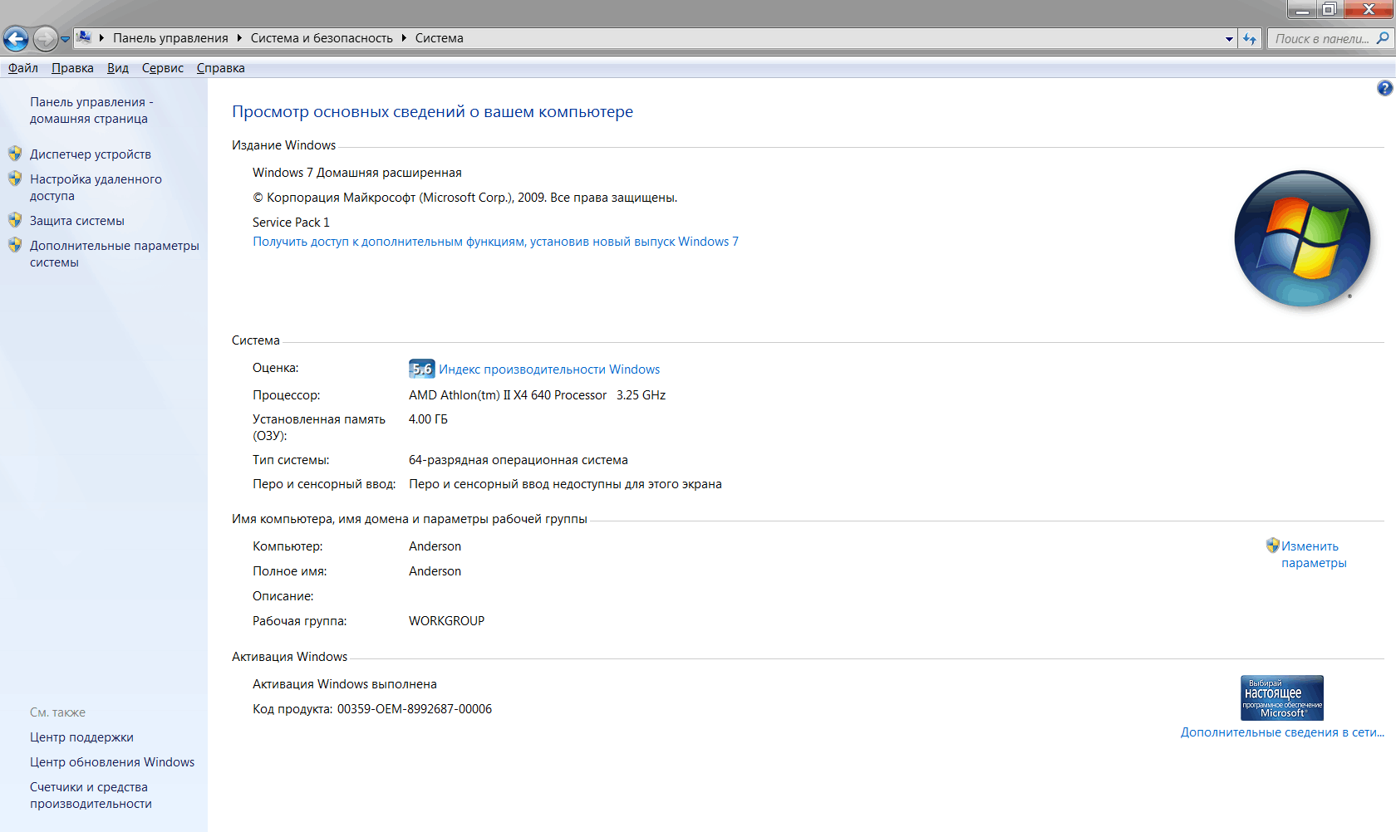Open Дополнительные сведения в сети link
The width and height of the screenshot is (1396, 832).
1282,732
